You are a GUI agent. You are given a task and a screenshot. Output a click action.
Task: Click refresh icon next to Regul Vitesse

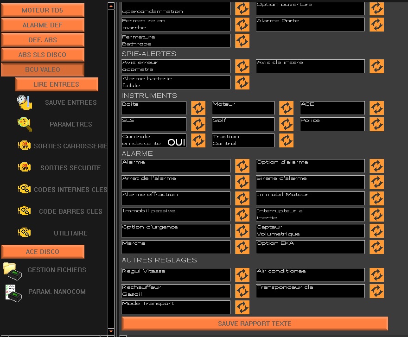pyautogui.click(x=242, y=275)
